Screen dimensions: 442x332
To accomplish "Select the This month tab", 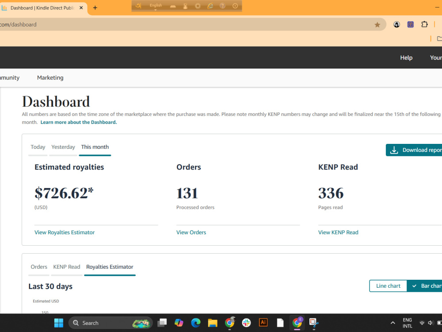I will [x=95, y=147].
